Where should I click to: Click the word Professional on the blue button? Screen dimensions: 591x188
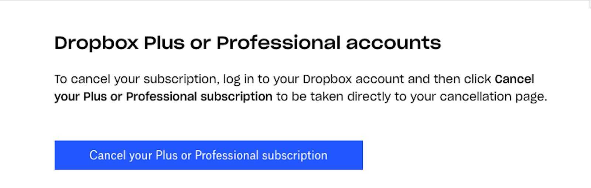(x=226, y=155)
